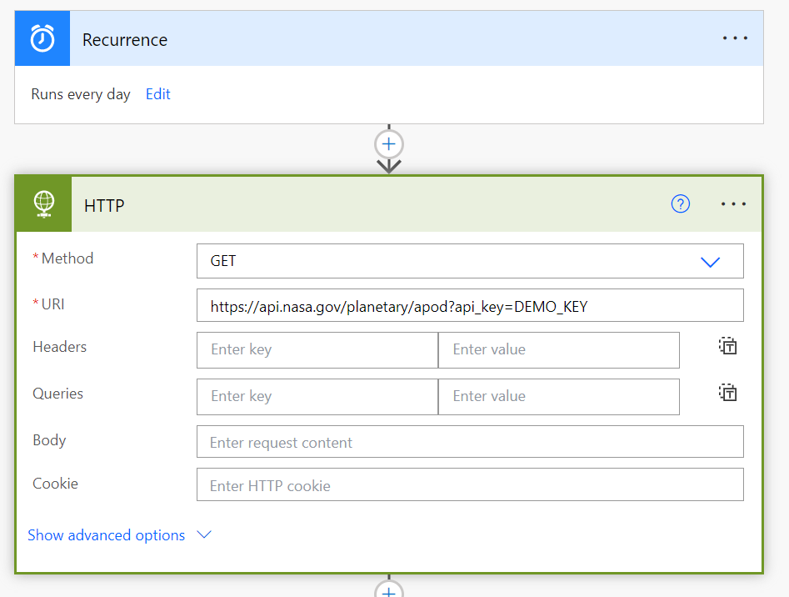Click the Body request content field
Screen dimensions: 789x597
coord(470,443)
